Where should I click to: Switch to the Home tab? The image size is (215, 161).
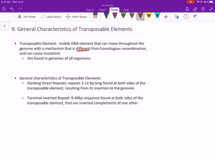click(90, 10)
